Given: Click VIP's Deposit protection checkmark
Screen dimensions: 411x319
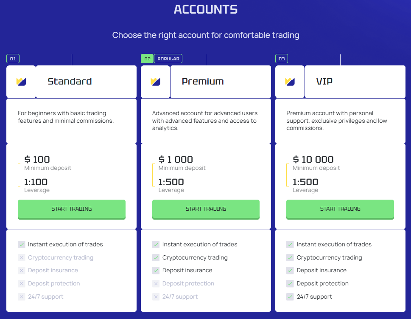Looking at the screenshot, I should pyautogui.click(x=290, y=284).
